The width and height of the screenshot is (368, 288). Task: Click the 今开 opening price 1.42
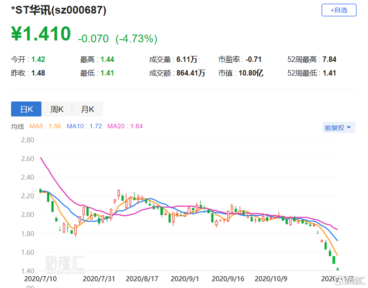click(x=38, y=59)
